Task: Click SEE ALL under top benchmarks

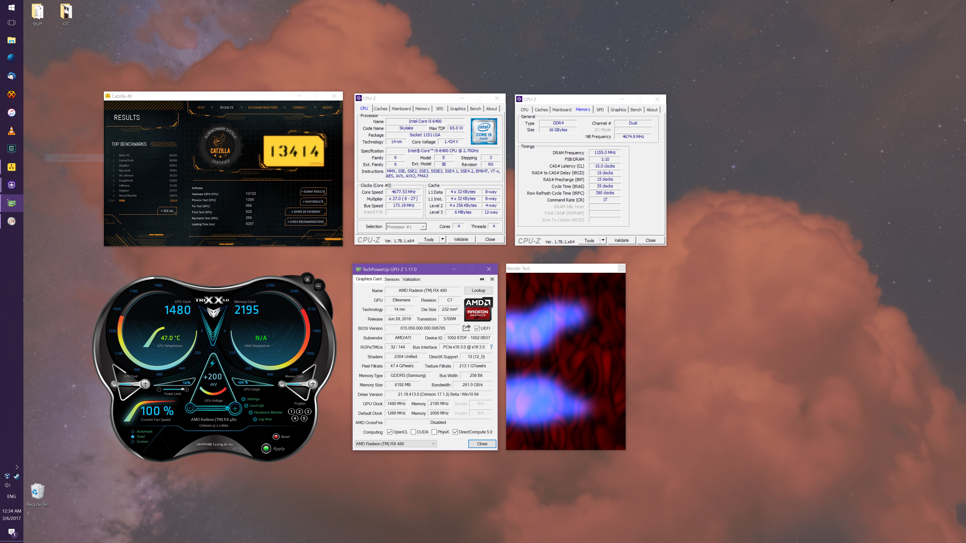Action: (167, 211)
